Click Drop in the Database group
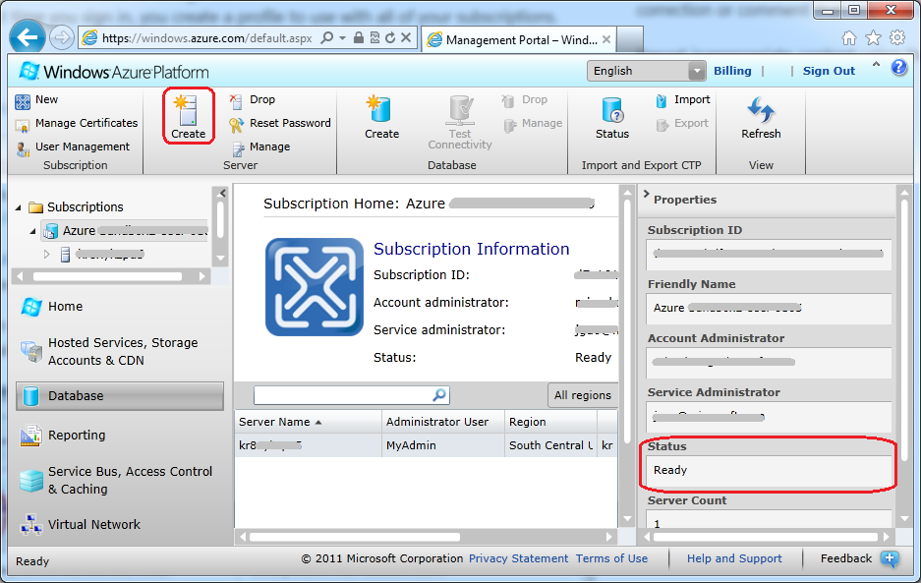Image resolution: width=921 pixels, height=583 pixels. point(535,99)
